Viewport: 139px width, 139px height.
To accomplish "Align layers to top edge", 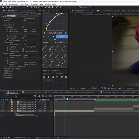I will point(57,77).
